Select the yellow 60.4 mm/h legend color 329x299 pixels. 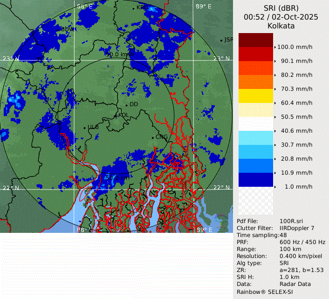coord(255,96)
